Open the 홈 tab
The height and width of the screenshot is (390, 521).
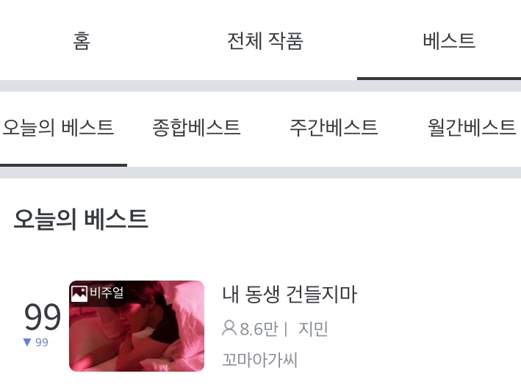82,41
